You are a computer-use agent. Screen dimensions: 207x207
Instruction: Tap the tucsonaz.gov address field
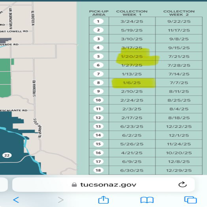pyautogui.click(x=103, y=184)
